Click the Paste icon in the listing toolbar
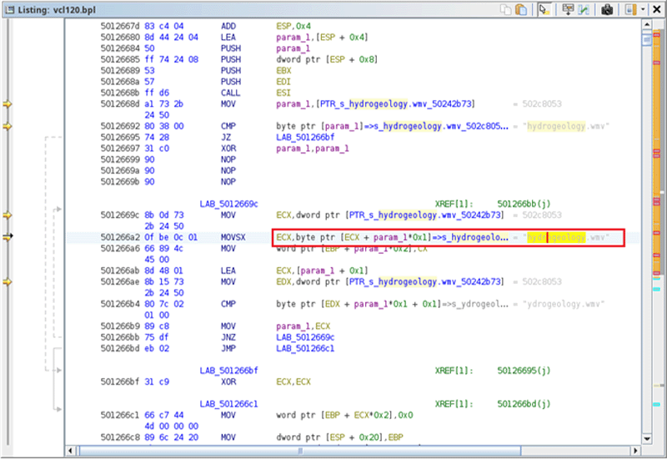 pyautogui.click(x=520, y=9)
